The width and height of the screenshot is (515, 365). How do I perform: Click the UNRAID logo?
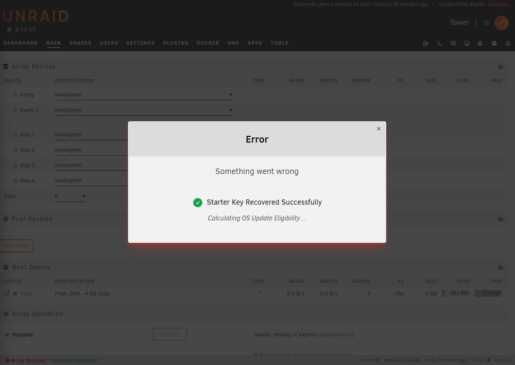pyautogui.click(x=36, y=16)
